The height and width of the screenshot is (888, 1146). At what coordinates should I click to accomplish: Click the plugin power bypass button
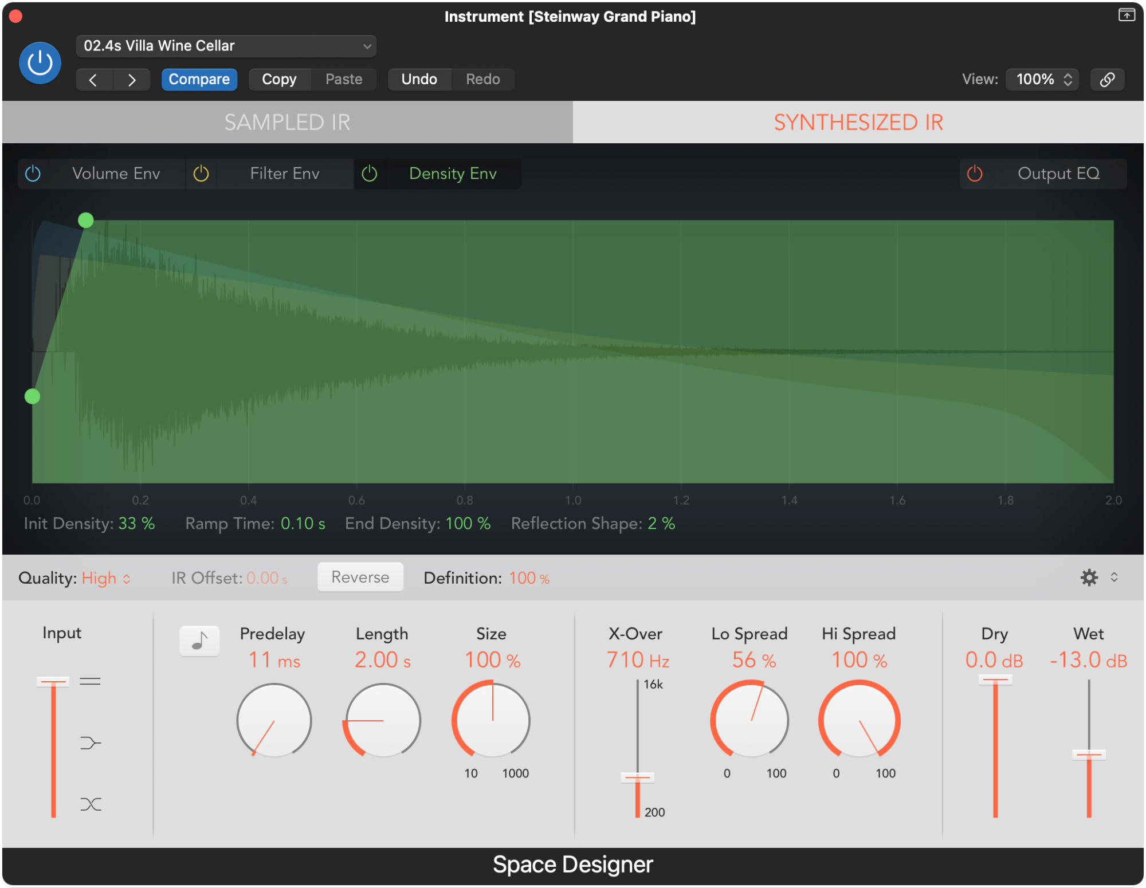(x=40, y=63)
